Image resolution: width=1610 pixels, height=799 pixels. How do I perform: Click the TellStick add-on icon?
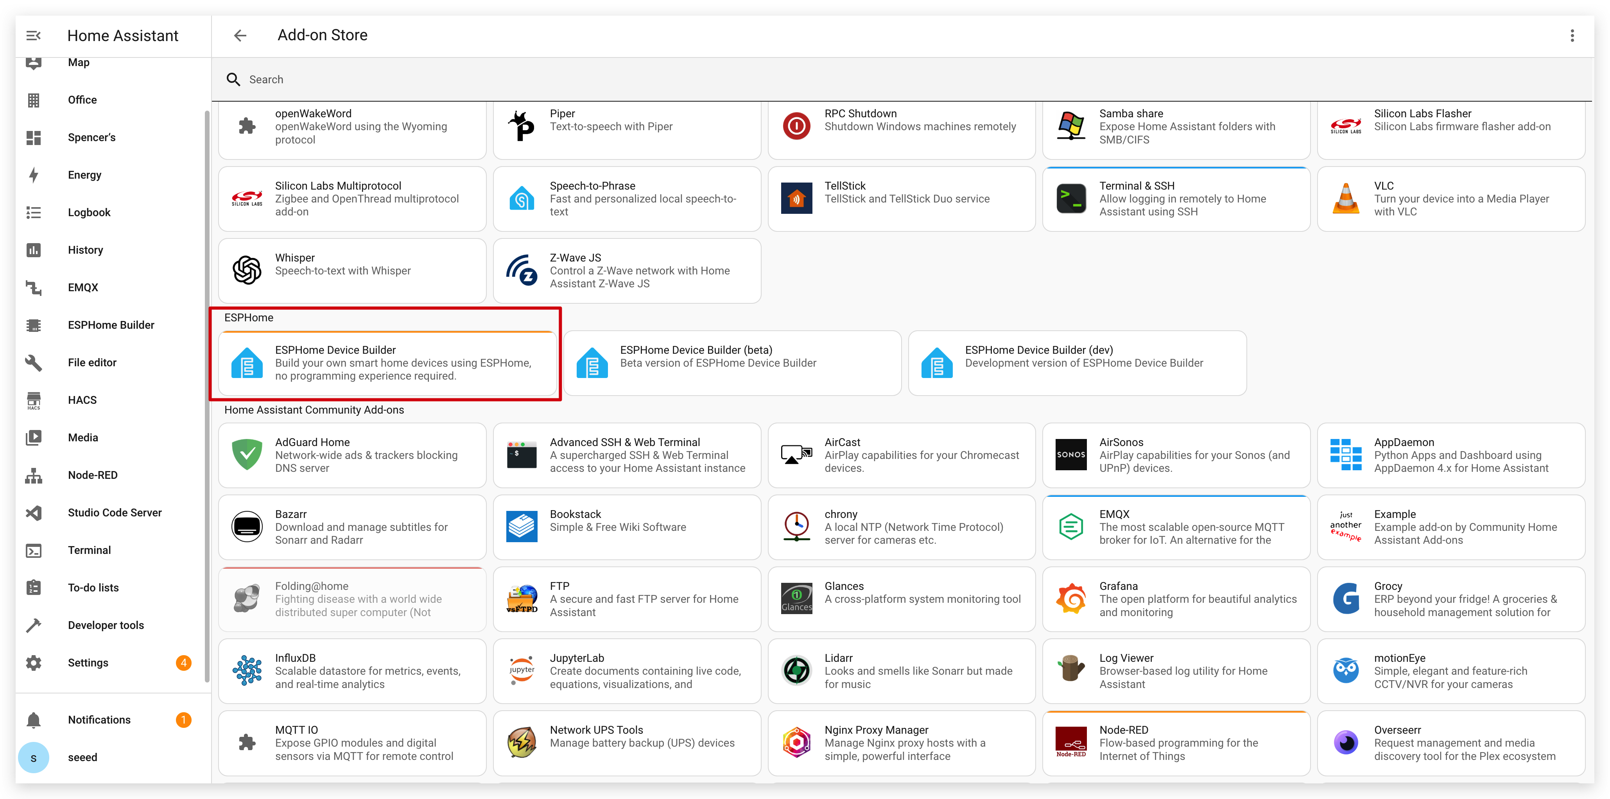(x=796, y=199)
